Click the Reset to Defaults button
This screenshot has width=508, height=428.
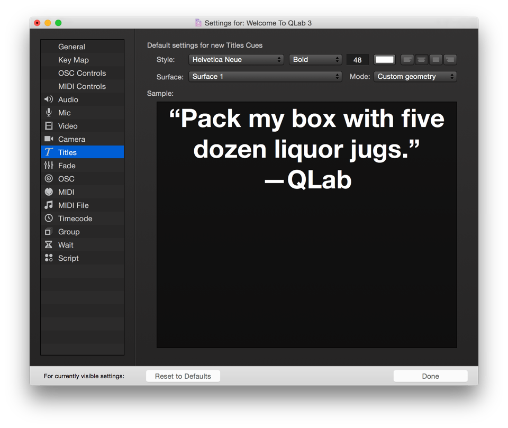pos(183,376)
